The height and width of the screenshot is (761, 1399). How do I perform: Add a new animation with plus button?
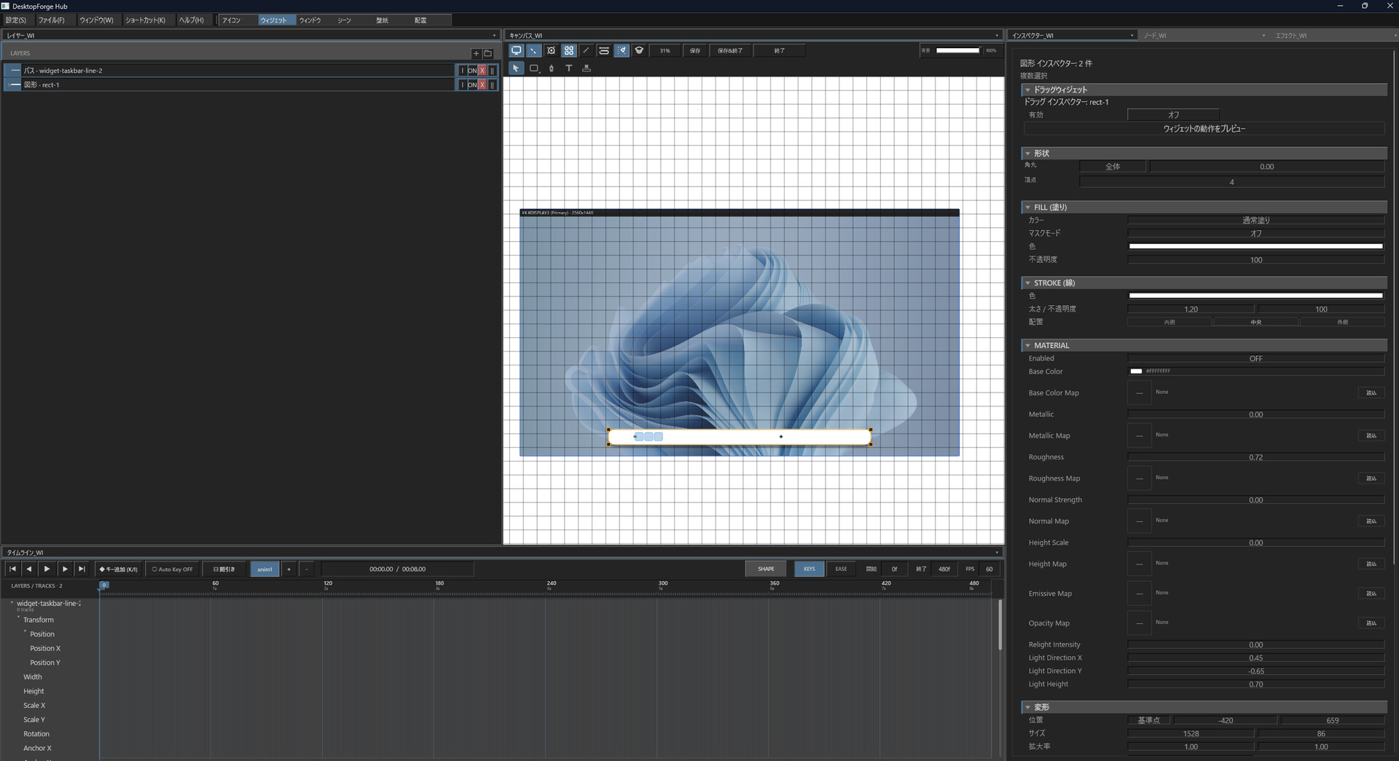289,569
